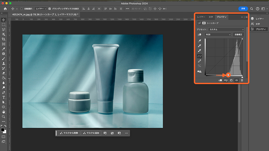Viewport: 269px width, 151px height.
Task: Open search with the magnifier icon
Action: [x=251, y=9]
